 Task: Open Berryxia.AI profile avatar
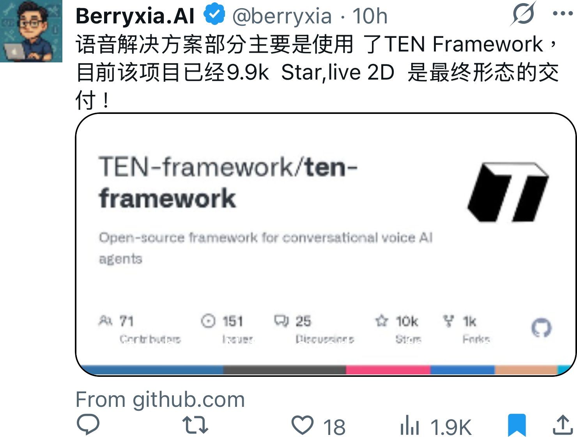pos(31,31)
